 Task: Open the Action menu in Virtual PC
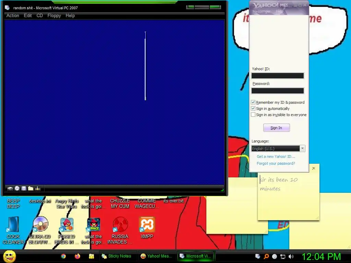point(13,16)
